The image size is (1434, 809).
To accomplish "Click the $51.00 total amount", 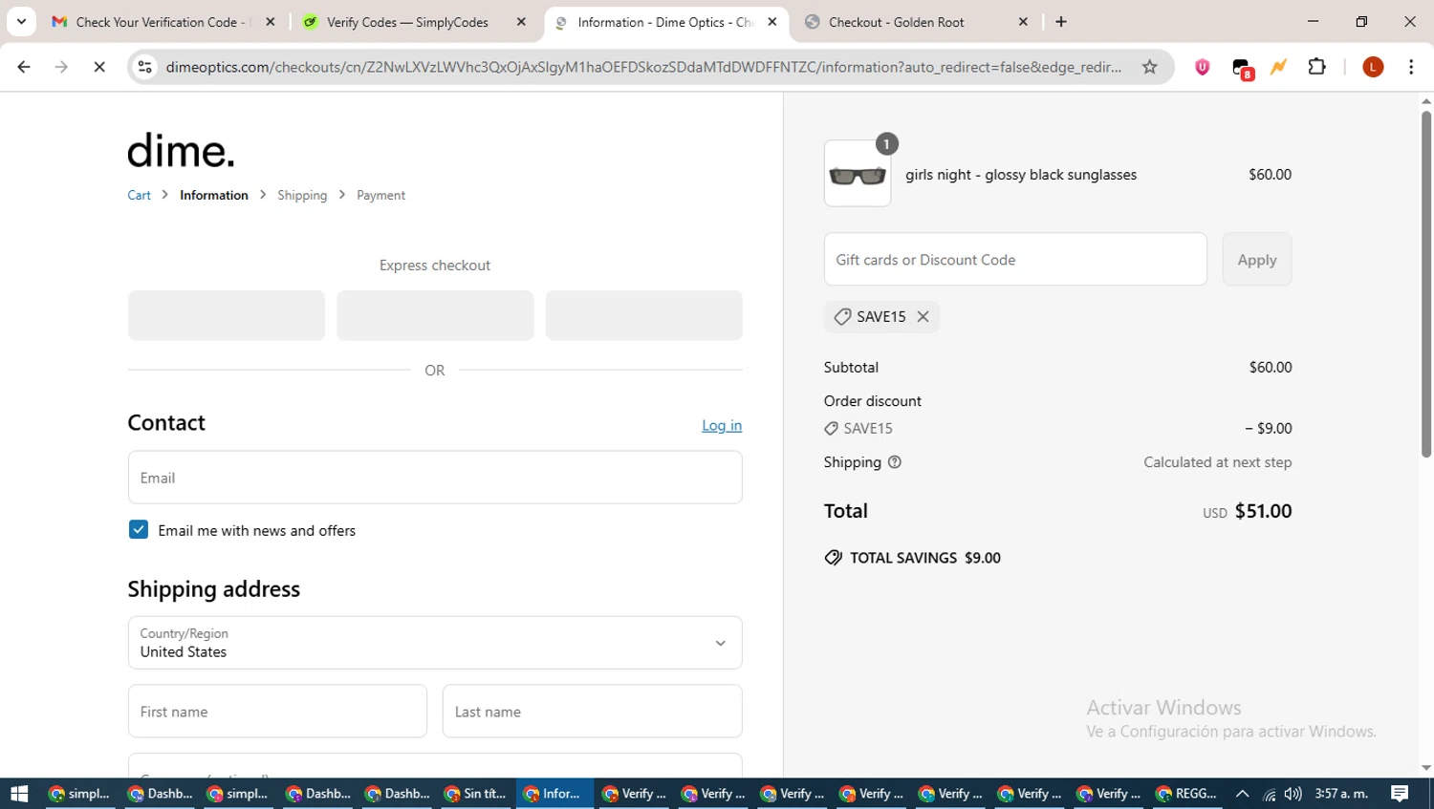I will [1263, 511].
